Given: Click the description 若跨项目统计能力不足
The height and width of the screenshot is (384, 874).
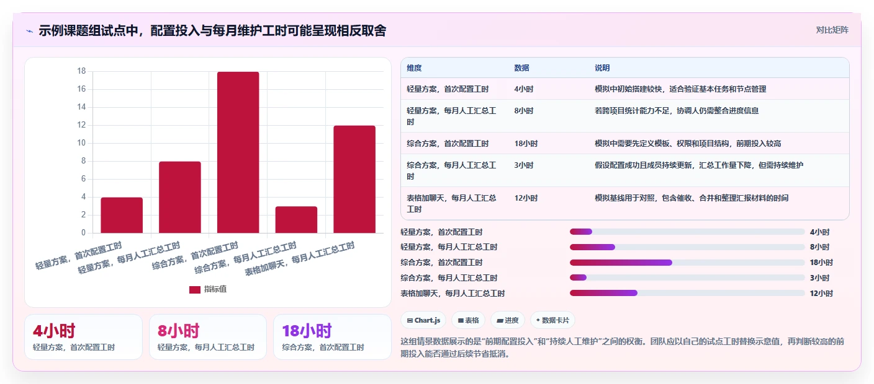Looking at the screenshot, I should [x=677, y=111].
